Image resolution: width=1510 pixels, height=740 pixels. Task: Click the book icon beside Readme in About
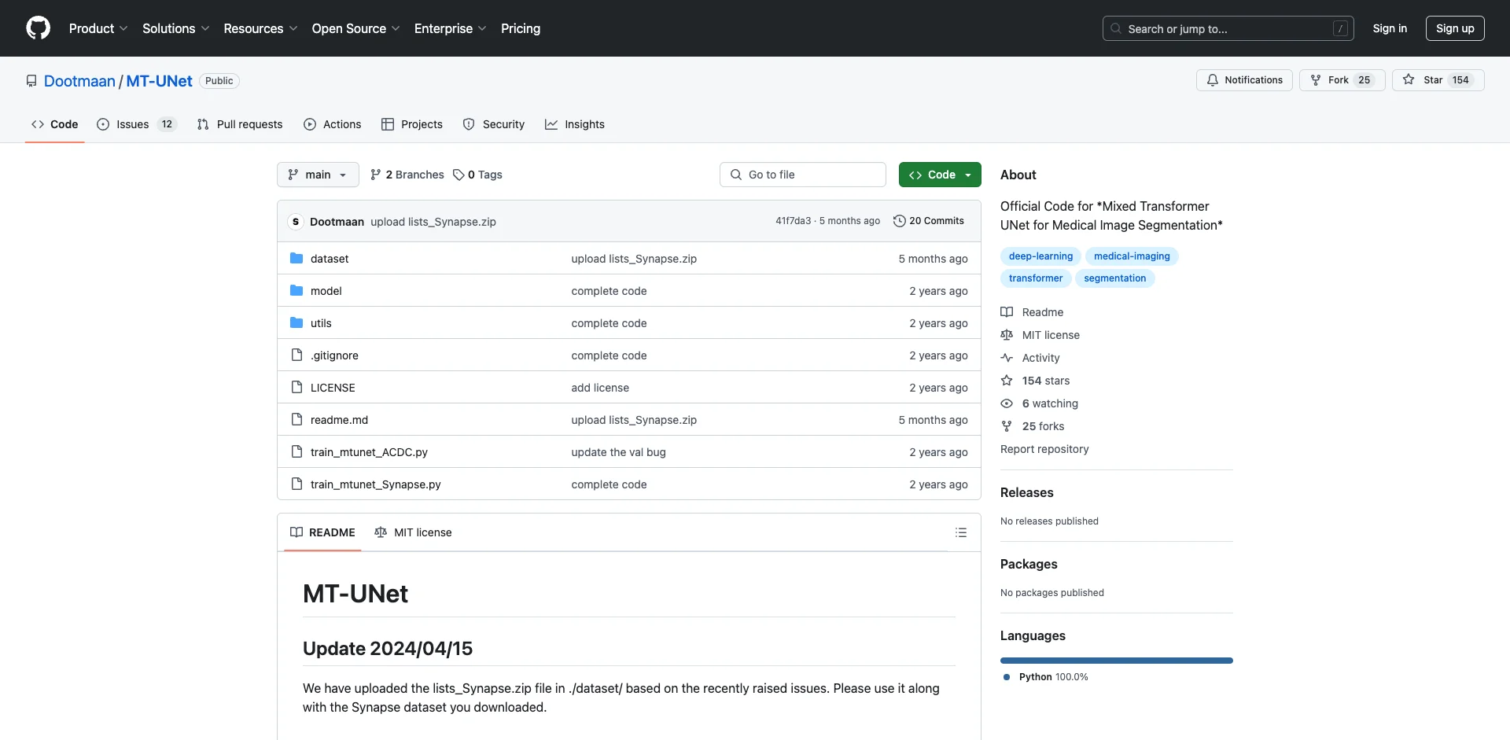pos(1007,312)
